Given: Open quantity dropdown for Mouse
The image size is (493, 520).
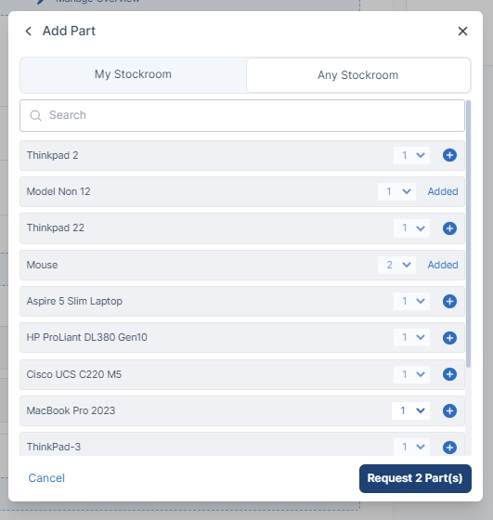Looking at the screenshot, I should pyautogui.click(x=396, y=265).
